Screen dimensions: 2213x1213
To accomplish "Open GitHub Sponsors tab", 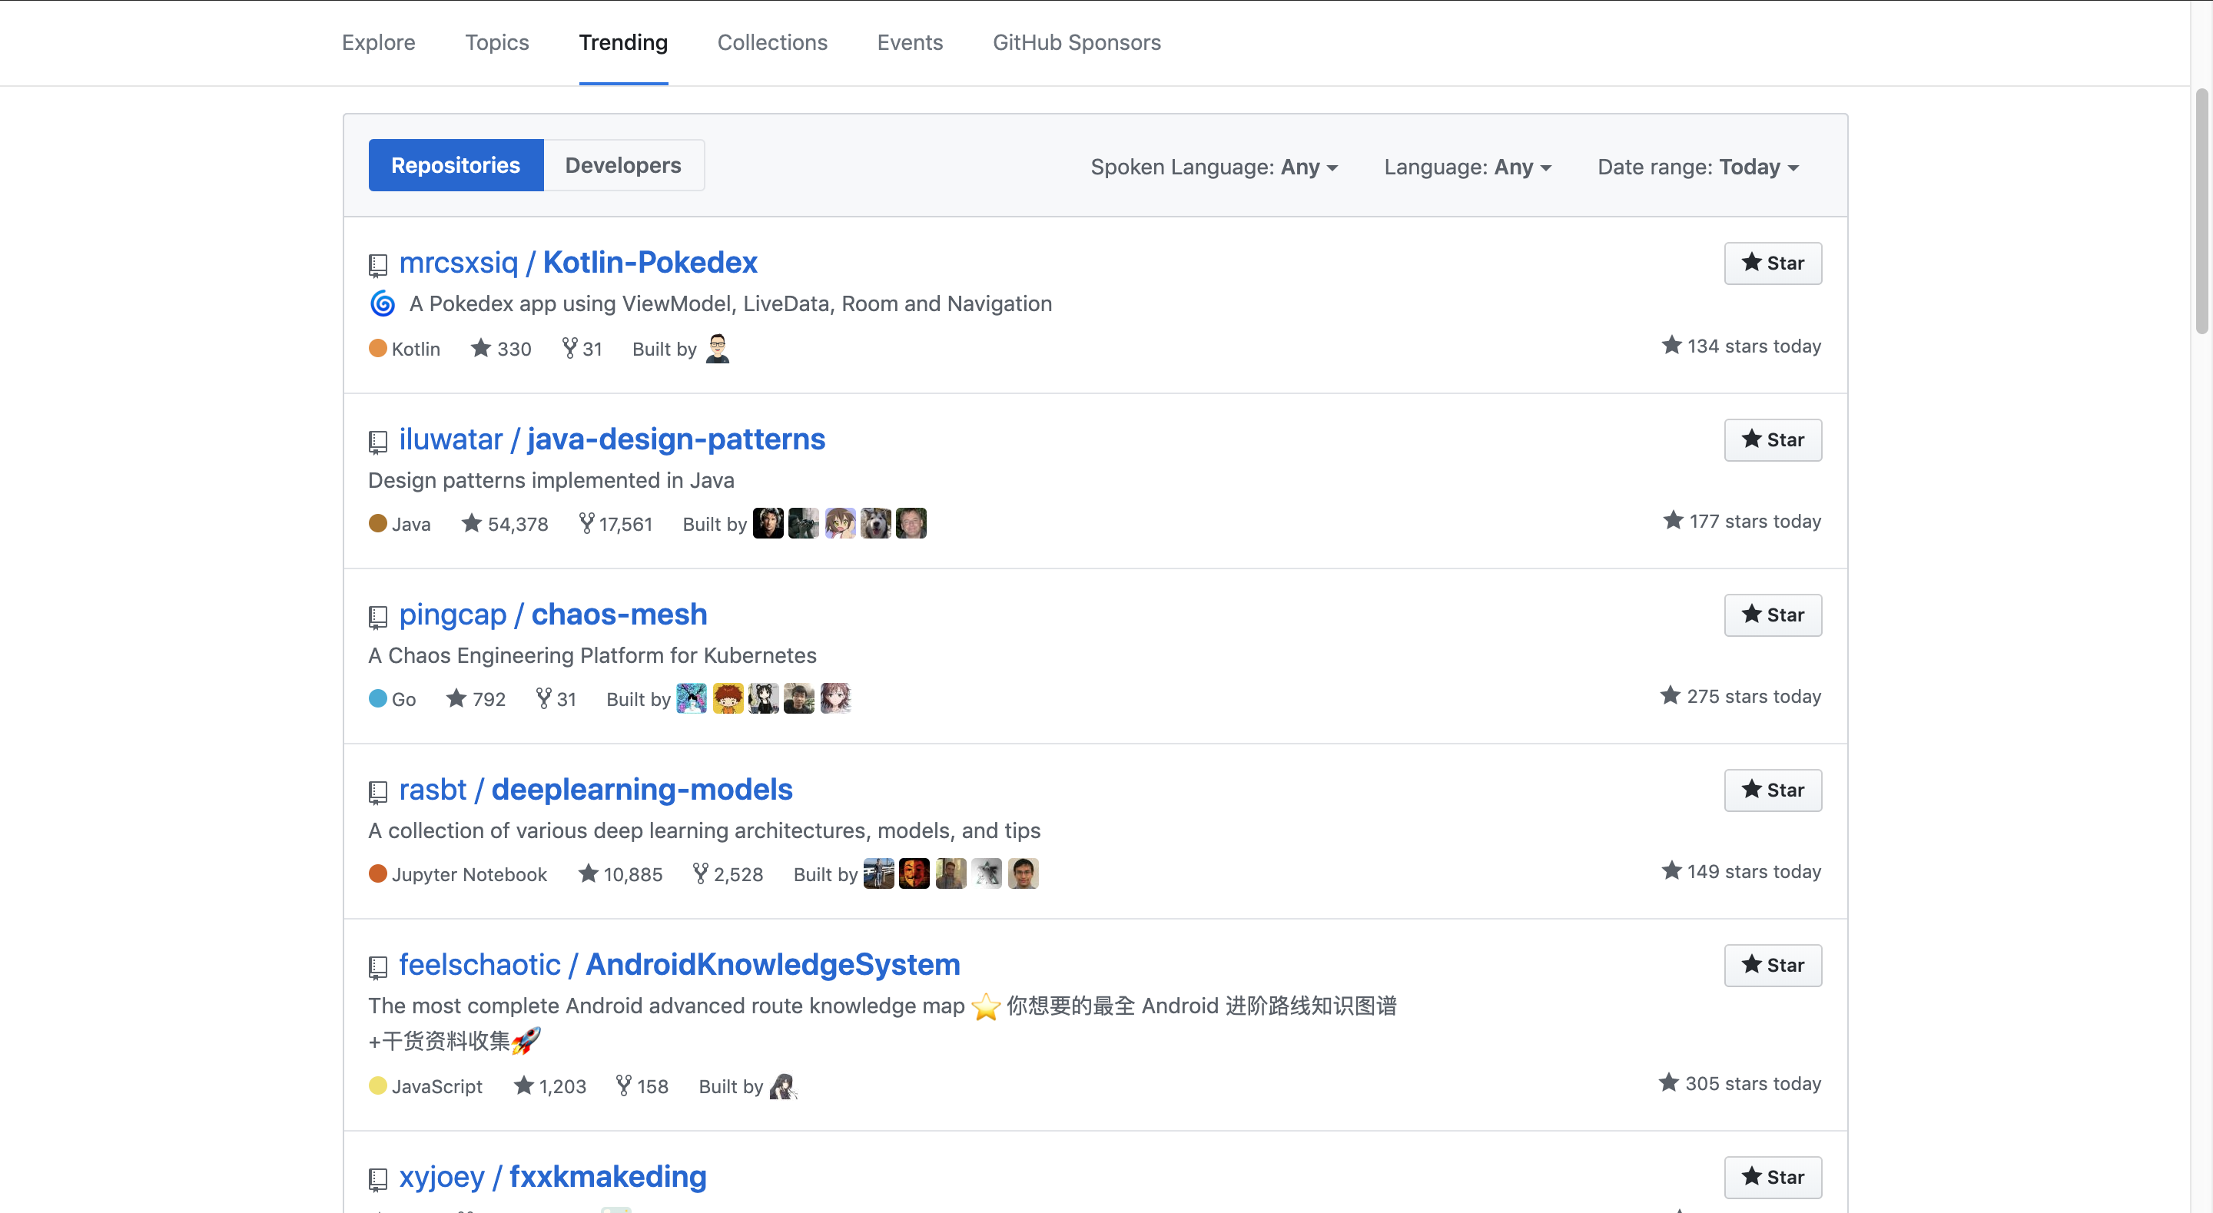I will 1077,42.
